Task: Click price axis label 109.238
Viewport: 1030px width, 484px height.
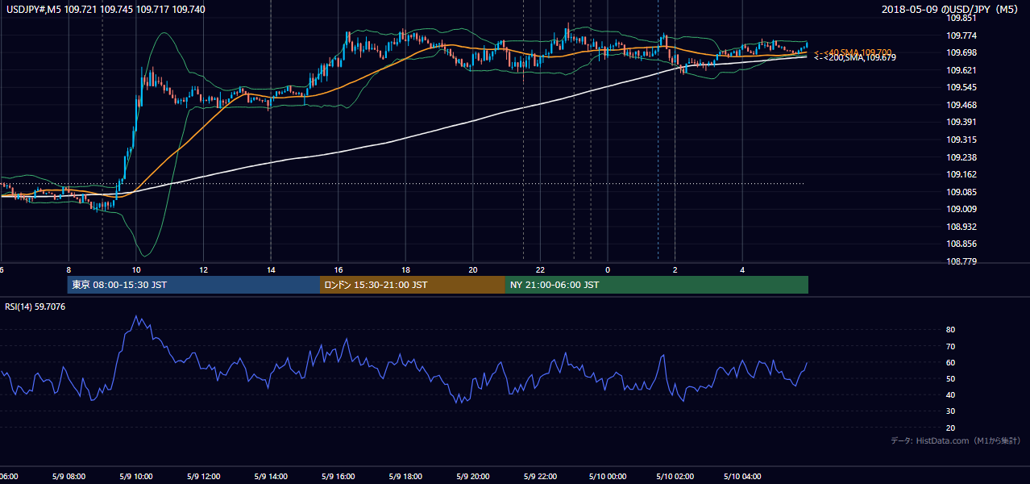Action: tap(961, 157)
